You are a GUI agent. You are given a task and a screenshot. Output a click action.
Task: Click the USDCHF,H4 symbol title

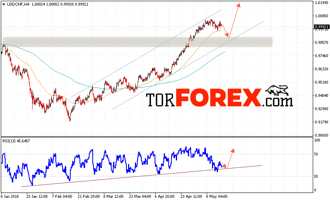pos(18,4)
